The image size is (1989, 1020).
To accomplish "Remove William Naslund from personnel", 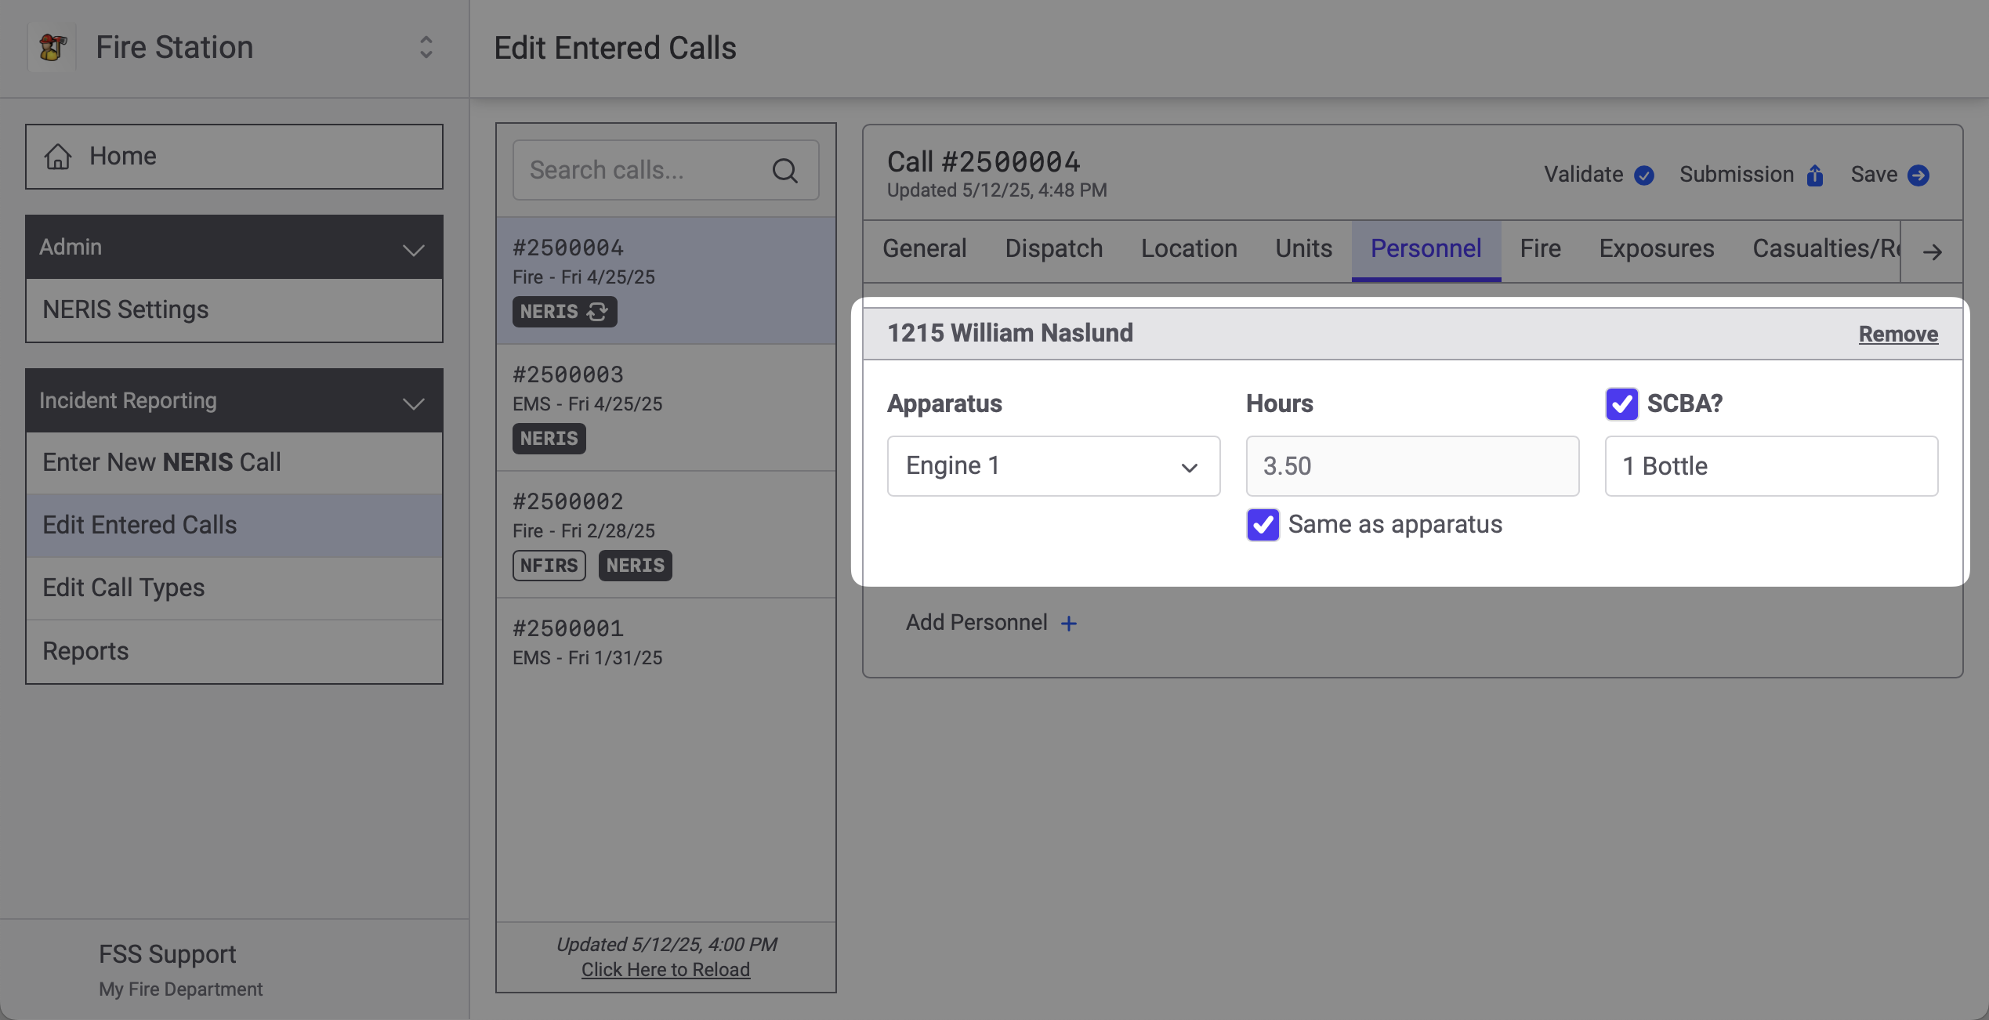I will (1898, 334).
